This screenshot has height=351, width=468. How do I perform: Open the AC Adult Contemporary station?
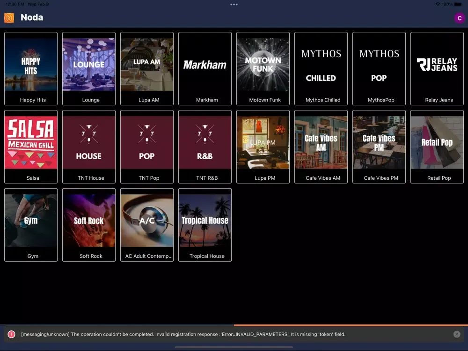pyautogui.click(x=147, y=225)
